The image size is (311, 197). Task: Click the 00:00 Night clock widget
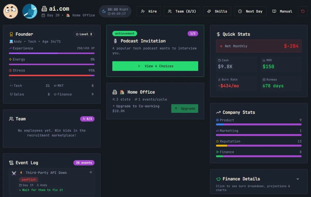pos(115,11)
